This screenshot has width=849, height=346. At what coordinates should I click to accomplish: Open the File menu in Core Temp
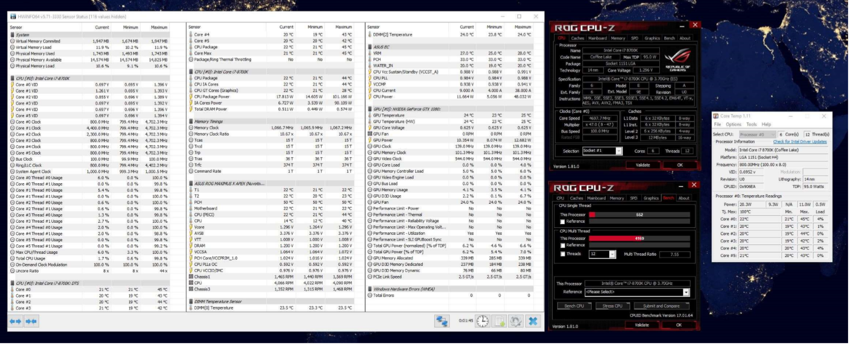click(717, 125)
